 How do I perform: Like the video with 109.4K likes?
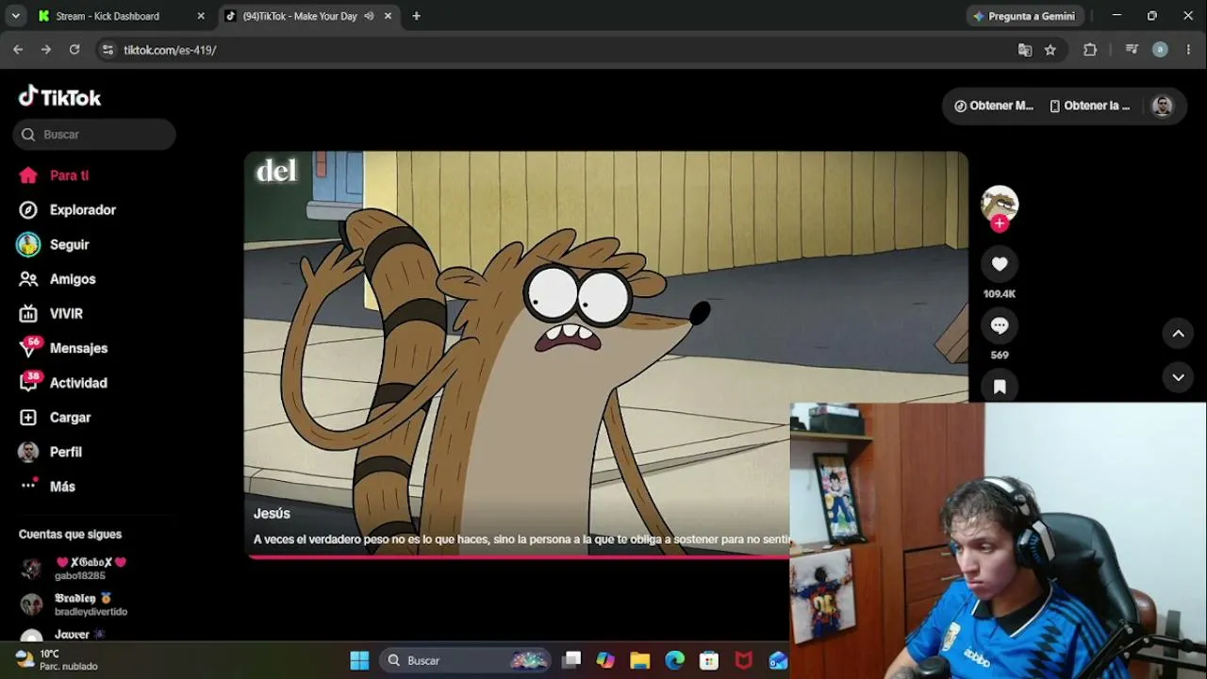coord(1000,264)
